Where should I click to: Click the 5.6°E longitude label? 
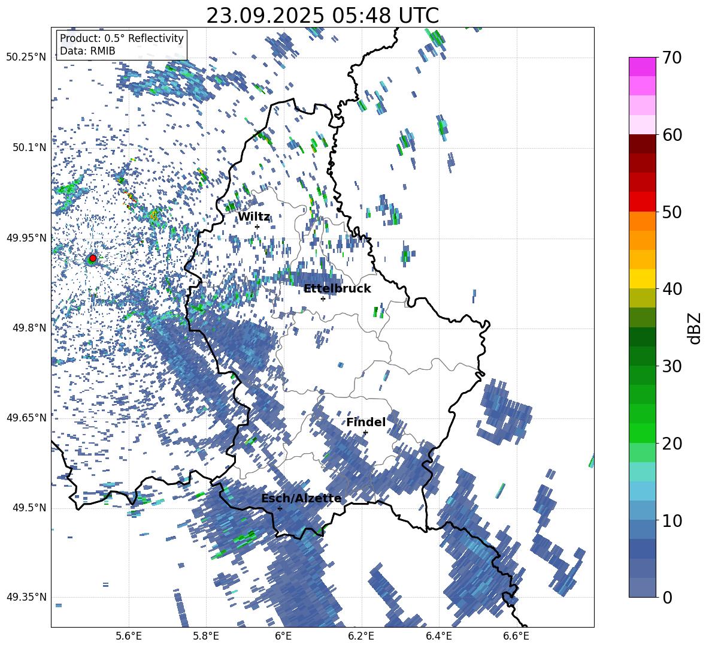pyautogui.click(x=129, y=636)
